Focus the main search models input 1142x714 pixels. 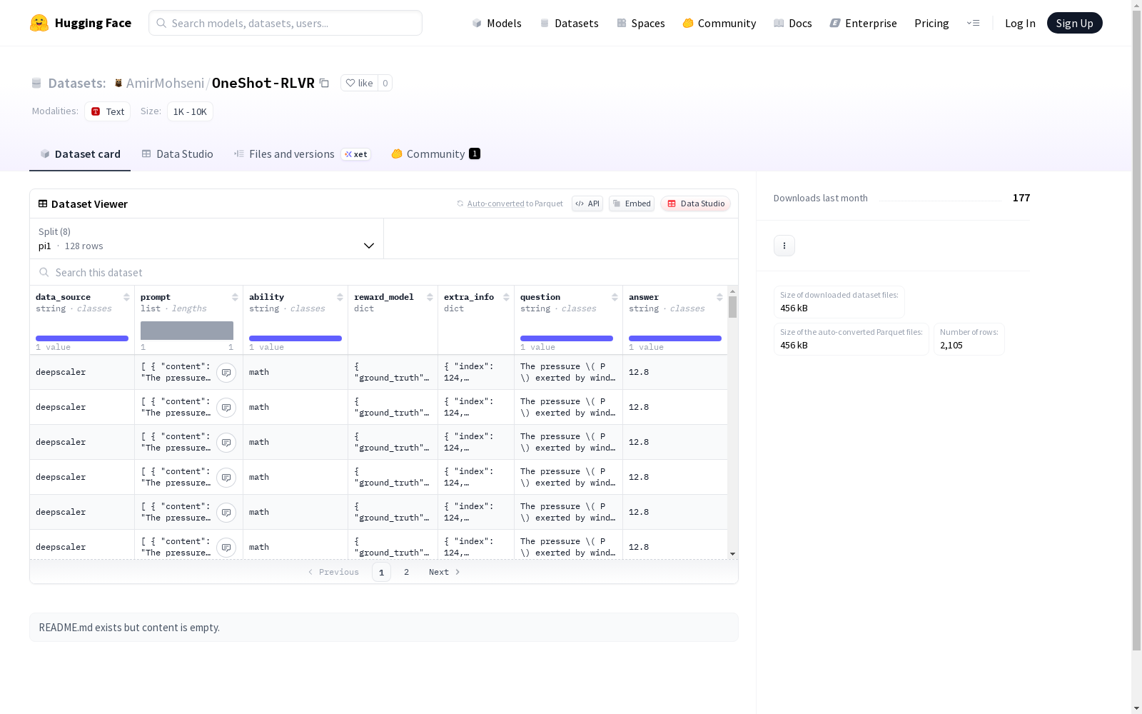click(285, 23)
